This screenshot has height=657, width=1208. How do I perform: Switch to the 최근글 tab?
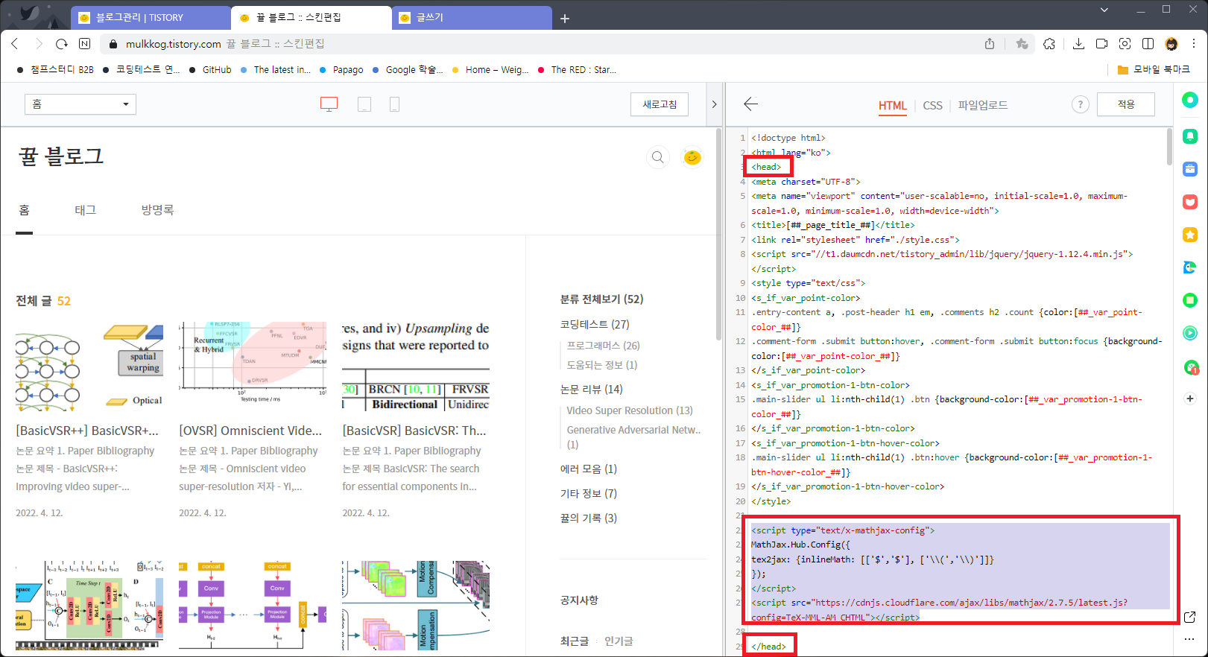coord(575,641)
